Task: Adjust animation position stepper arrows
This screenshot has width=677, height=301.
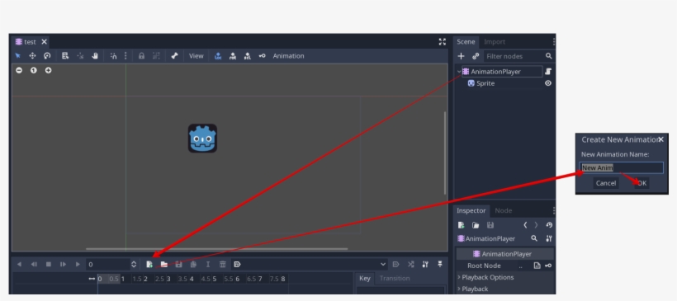Action: pos(134,265)
